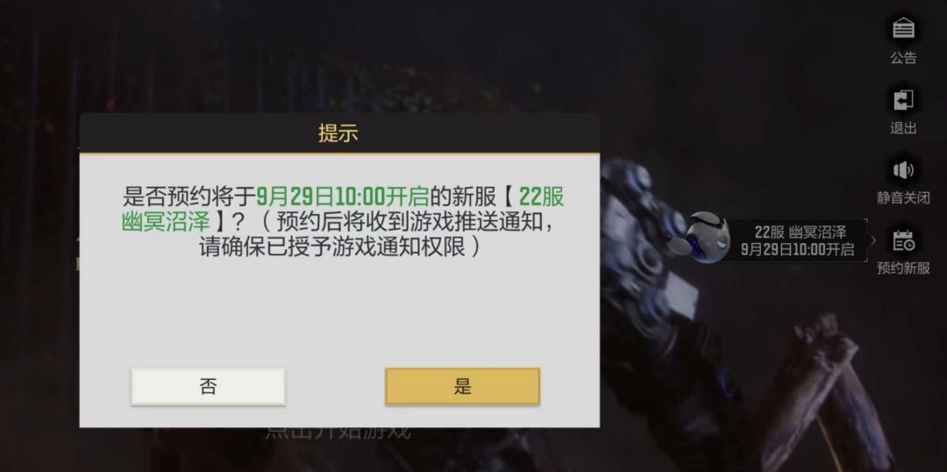Screen dimensions: 947x472
Task: Click the green 22服 text in the dialog message
Action: click(x=541, y=197)
